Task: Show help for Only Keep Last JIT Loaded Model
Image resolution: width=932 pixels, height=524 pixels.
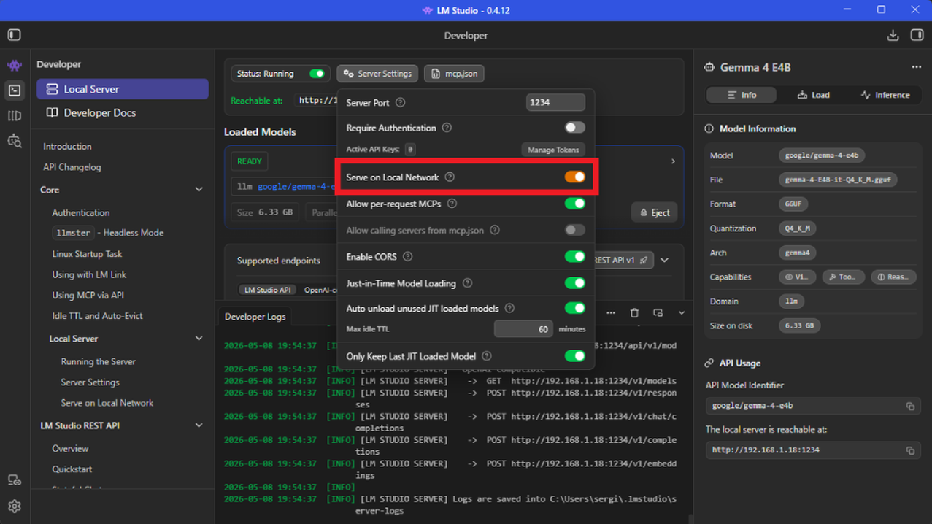Action: pyautogui.click(x=486, y=356)
